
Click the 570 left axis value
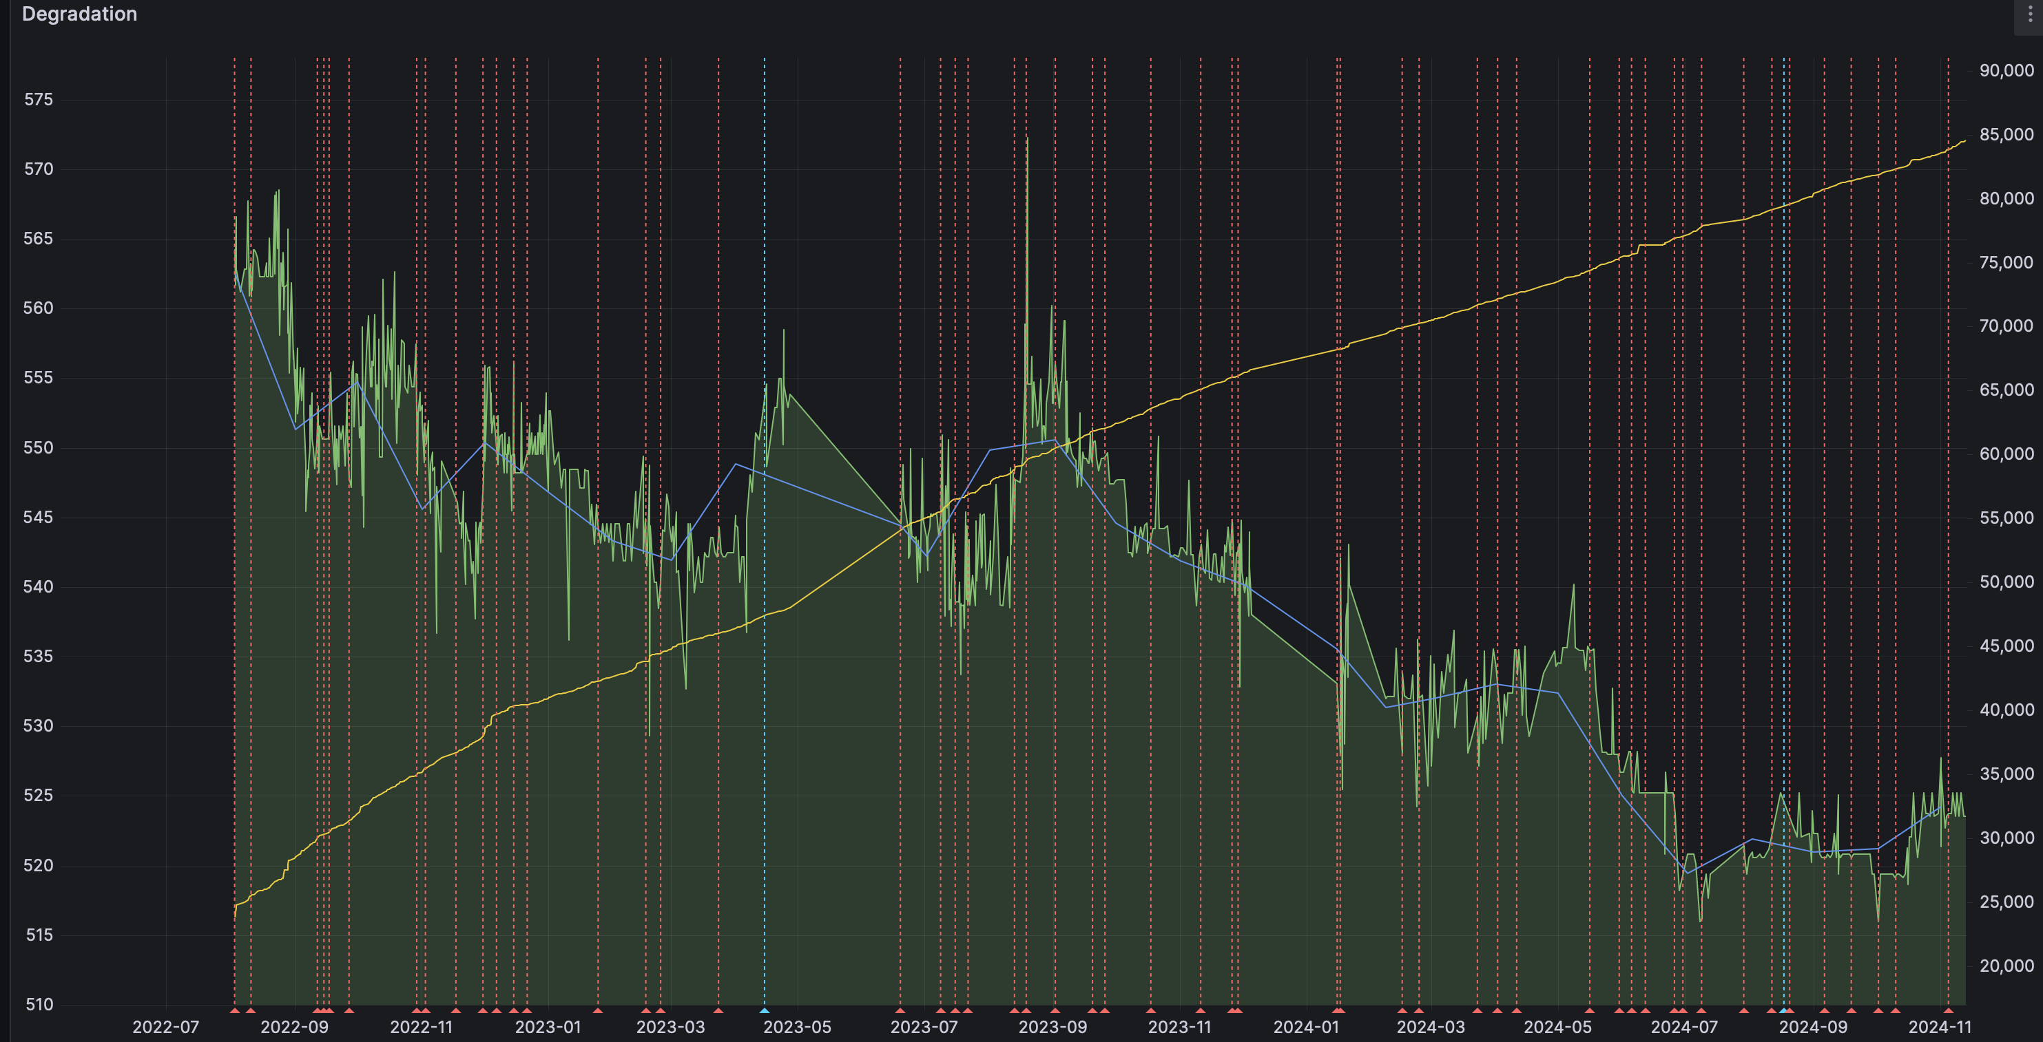point(38,169)
